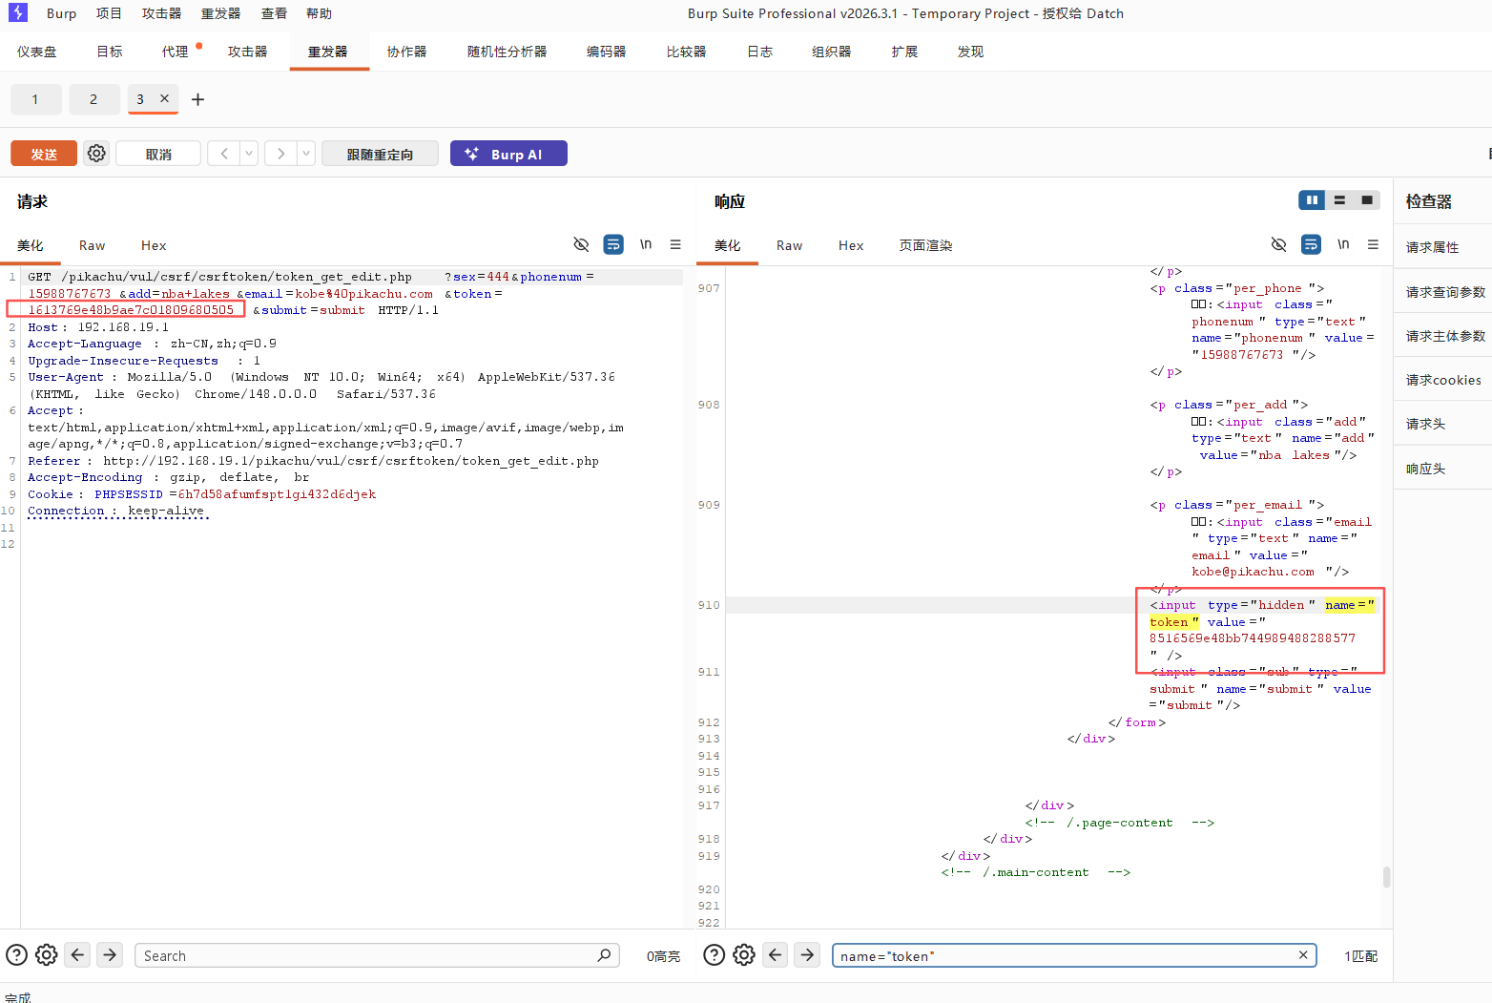The height and width of the screenshot is (1003, 1492).
Task: Jump to previous request search match
Action: (x=78, y=954)
